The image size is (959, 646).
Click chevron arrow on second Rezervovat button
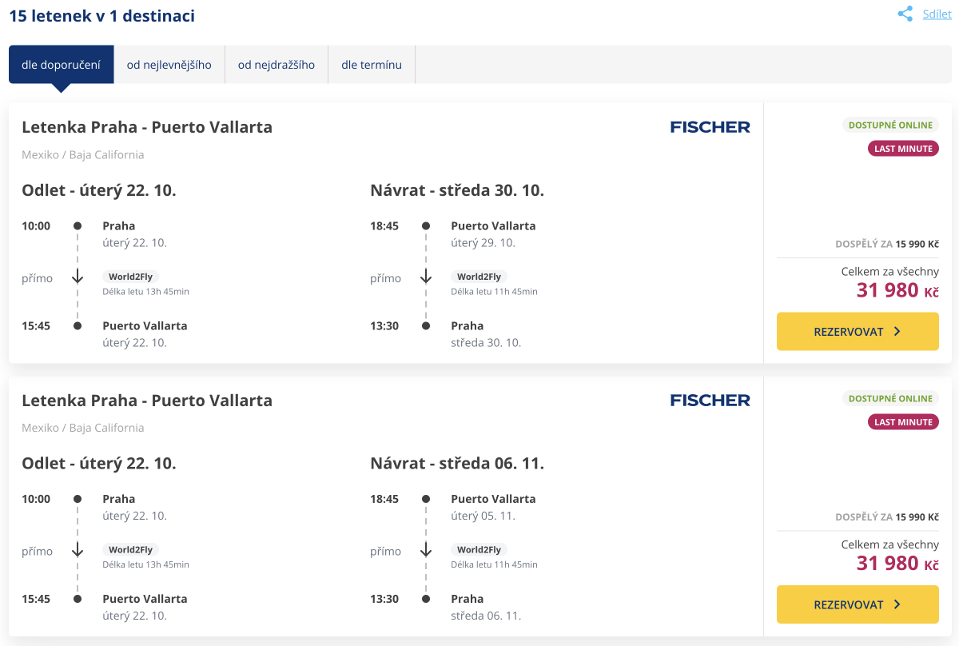(x=897, y=605)
